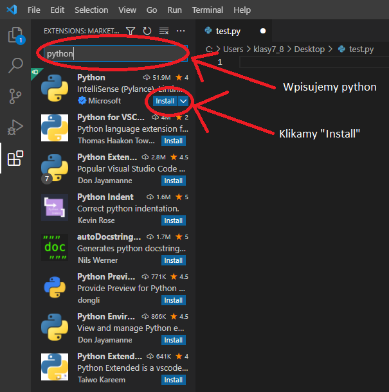Click the Users breadcrumb segment
389x392 pixels.
tap(233, 49)
